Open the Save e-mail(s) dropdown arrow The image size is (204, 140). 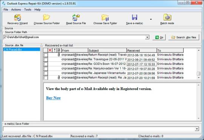pyautogui.click(x=151, y=19)
